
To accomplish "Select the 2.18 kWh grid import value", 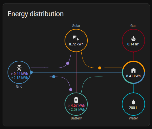I will pos(21,78).
